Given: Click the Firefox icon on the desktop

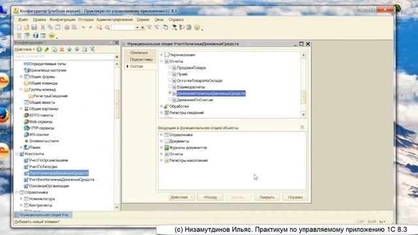Looking at the screenshot, I should [5, 115].
